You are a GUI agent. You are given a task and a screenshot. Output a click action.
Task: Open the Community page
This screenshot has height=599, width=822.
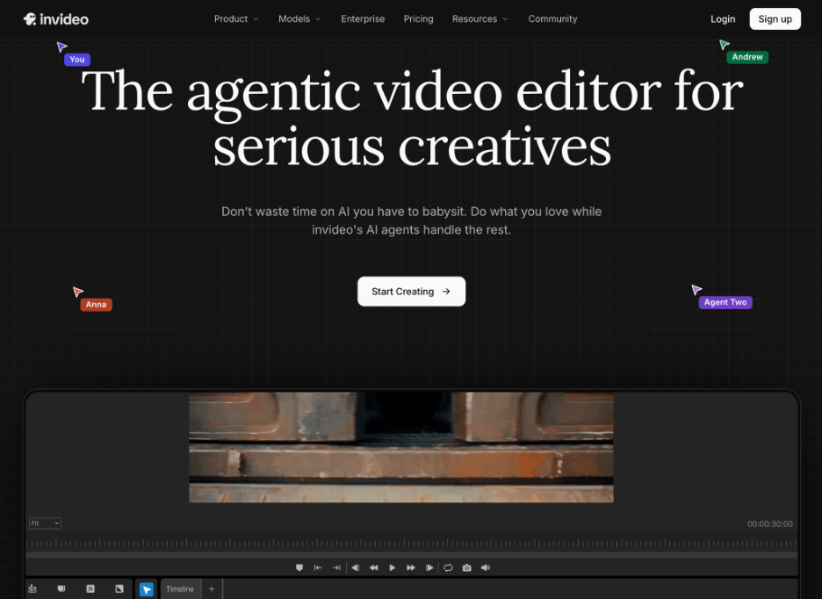[552, 18]
